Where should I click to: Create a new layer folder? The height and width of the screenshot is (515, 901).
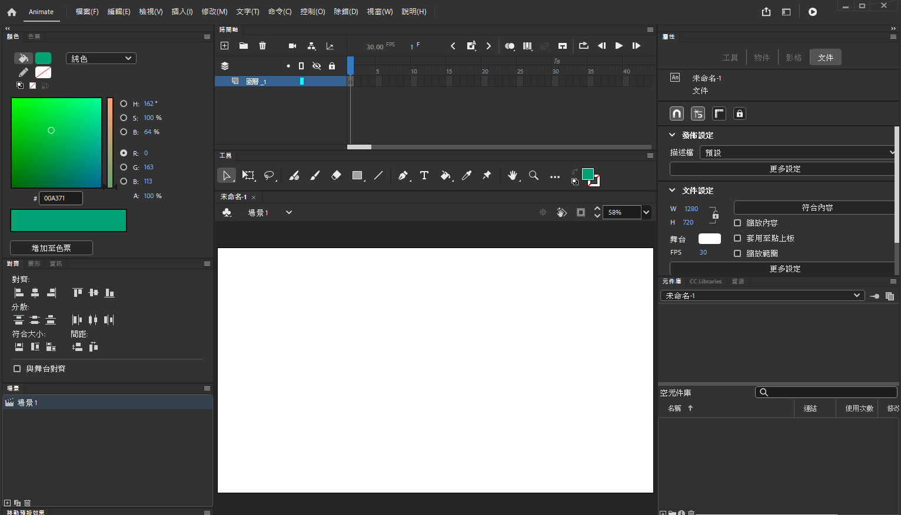point(244,46)
